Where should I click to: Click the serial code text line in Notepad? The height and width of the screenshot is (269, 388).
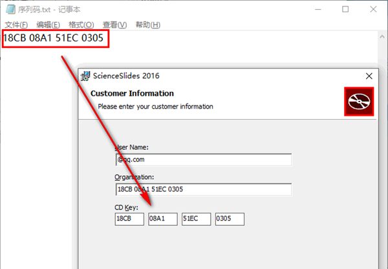(x=53, y=38)
